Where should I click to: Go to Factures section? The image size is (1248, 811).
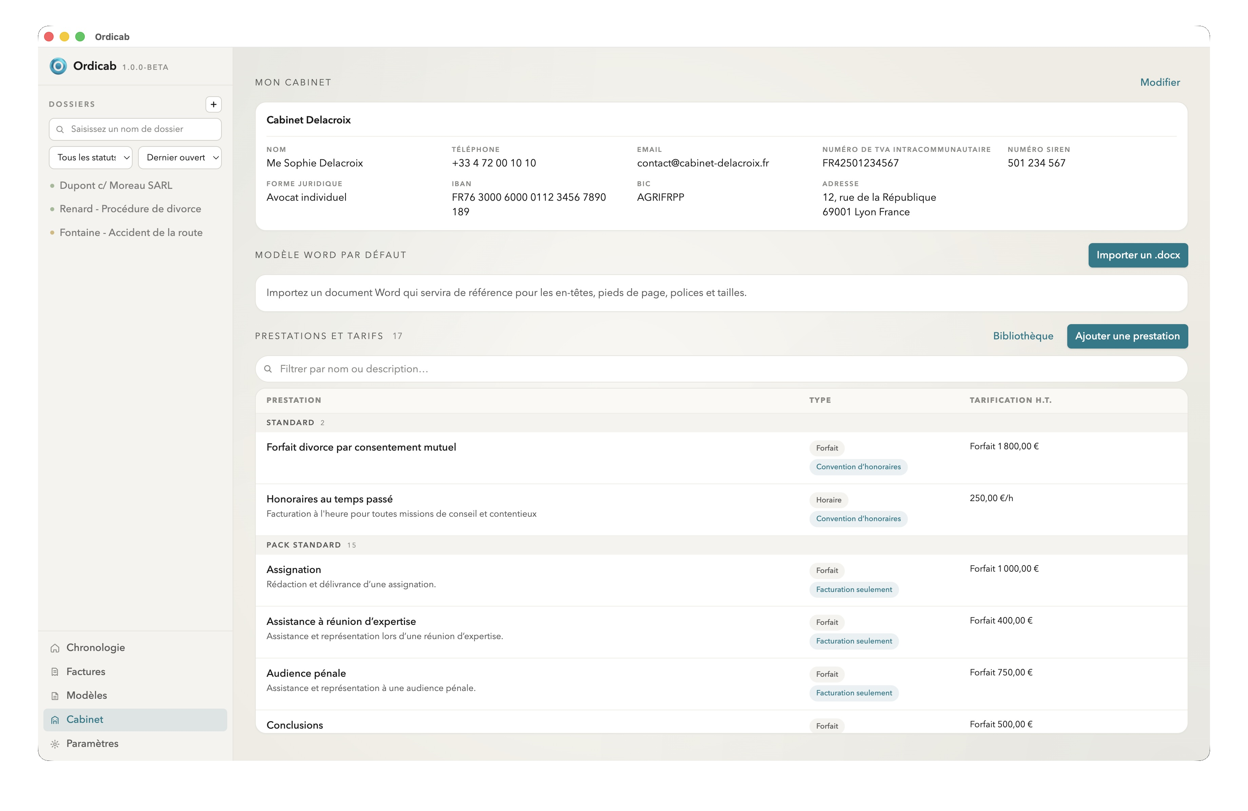tap(135, 672)
